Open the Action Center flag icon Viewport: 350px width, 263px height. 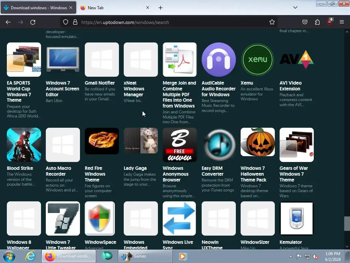[299, 256]
